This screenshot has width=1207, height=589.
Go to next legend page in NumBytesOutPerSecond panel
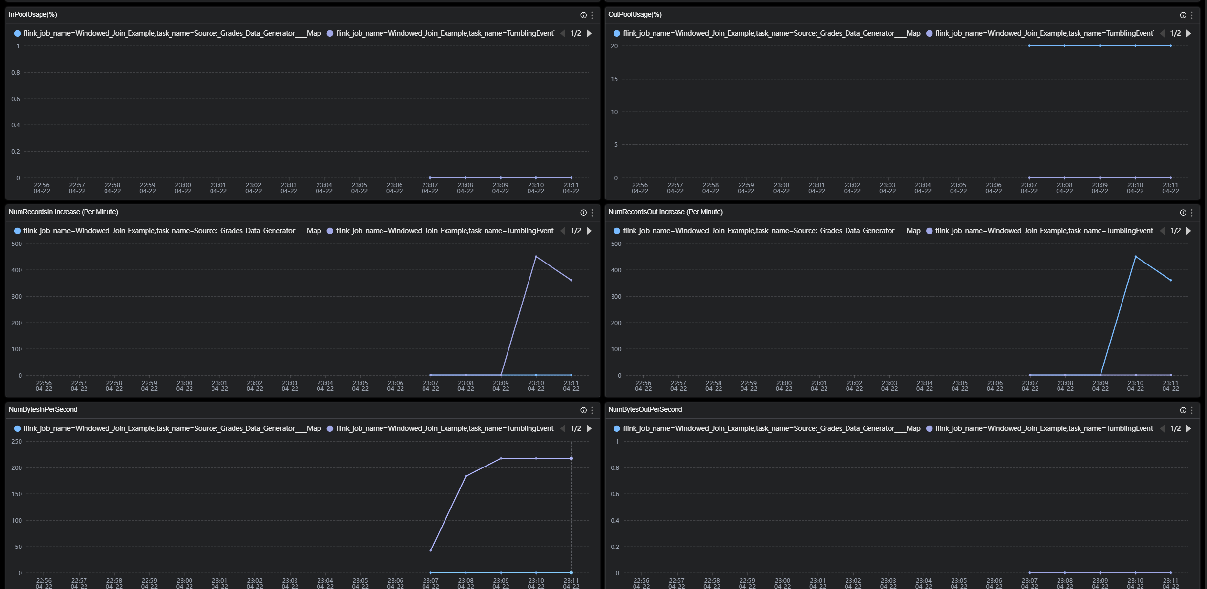tap(1188, 428)
